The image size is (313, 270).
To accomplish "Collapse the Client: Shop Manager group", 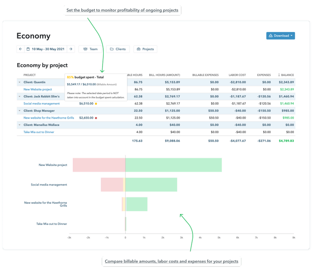I will pos(20,111).
